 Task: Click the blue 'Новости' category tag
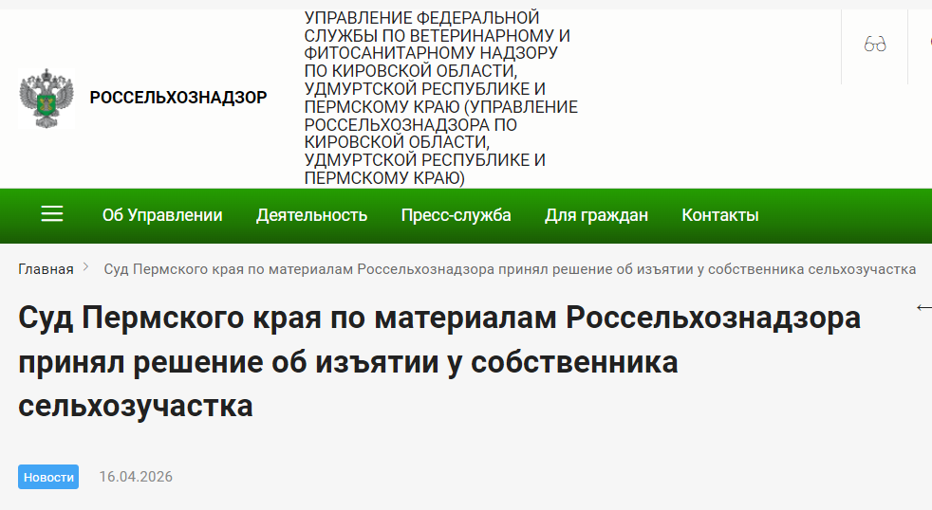point(48,477)
